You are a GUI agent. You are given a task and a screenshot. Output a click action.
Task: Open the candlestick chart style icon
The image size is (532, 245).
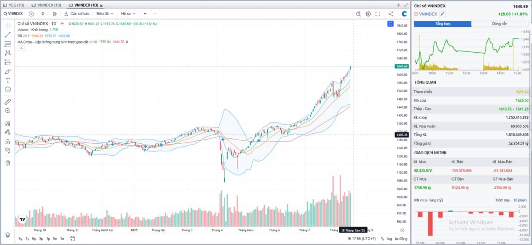click(x=55, y=14)
